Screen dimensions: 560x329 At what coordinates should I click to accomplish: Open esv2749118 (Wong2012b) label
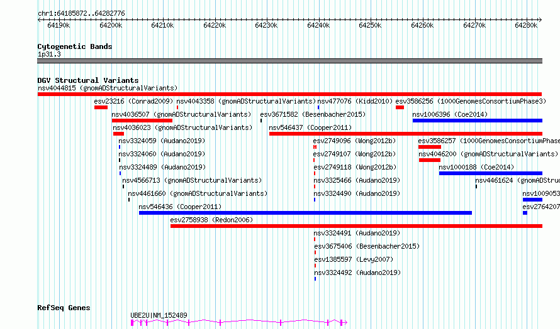355,167
